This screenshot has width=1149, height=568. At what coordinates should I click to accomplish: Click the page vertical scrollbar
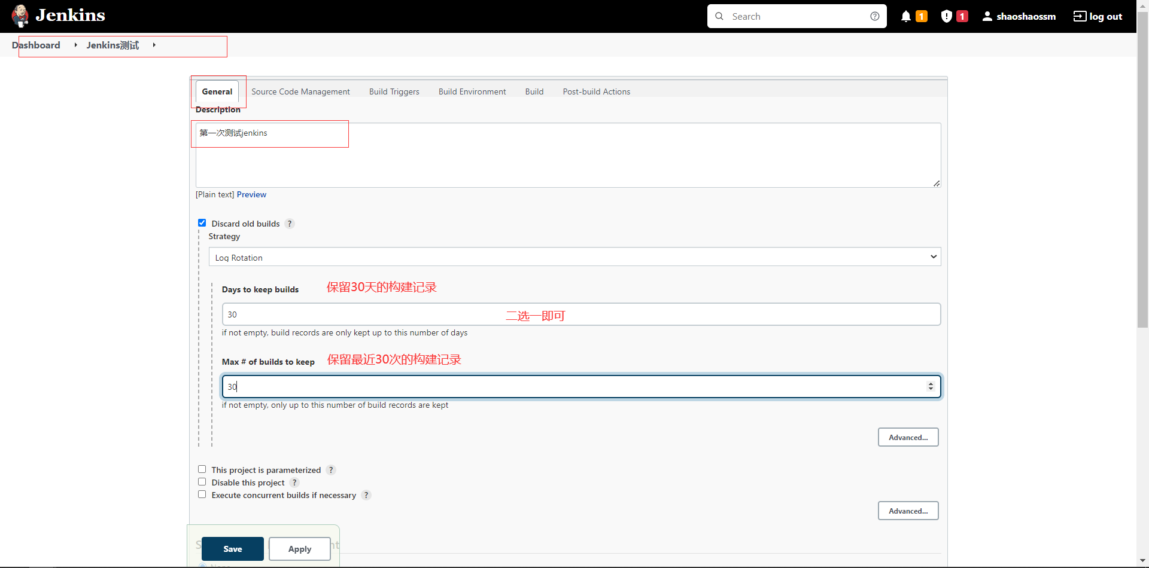coord(1143,170)
